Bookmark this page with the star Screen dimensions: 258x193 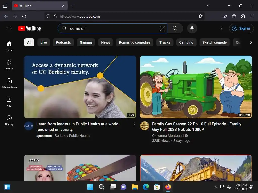200,16
